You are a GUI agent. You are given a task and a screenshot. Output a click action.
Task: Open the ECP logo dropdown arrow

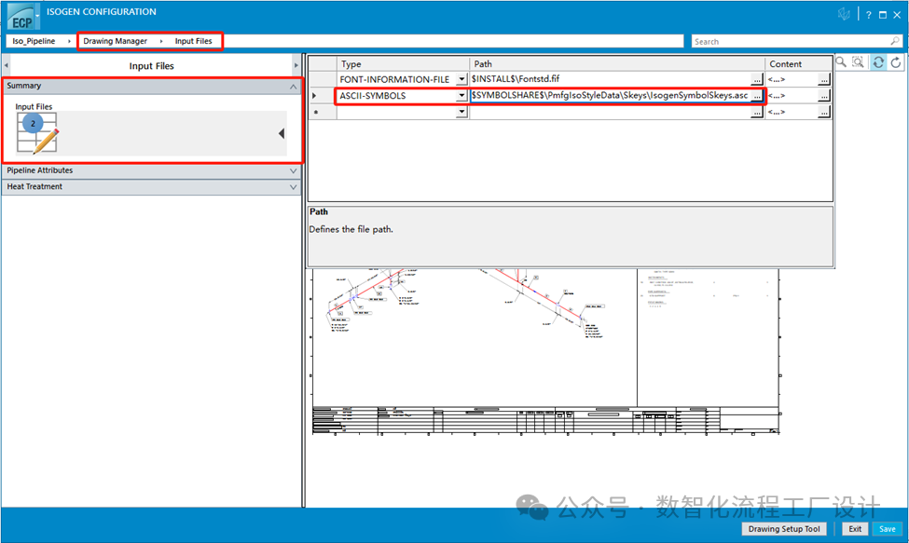[x=37, y=16]
